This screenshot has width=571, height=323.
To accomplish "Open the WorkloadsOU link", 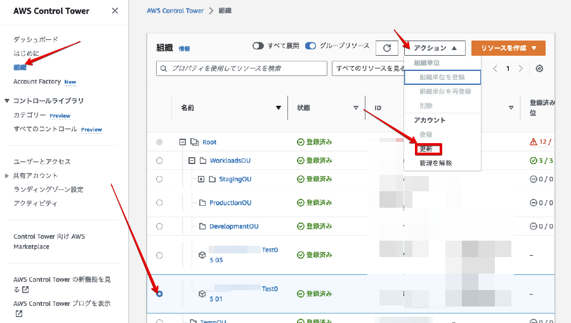I will [x=230, y=161].
